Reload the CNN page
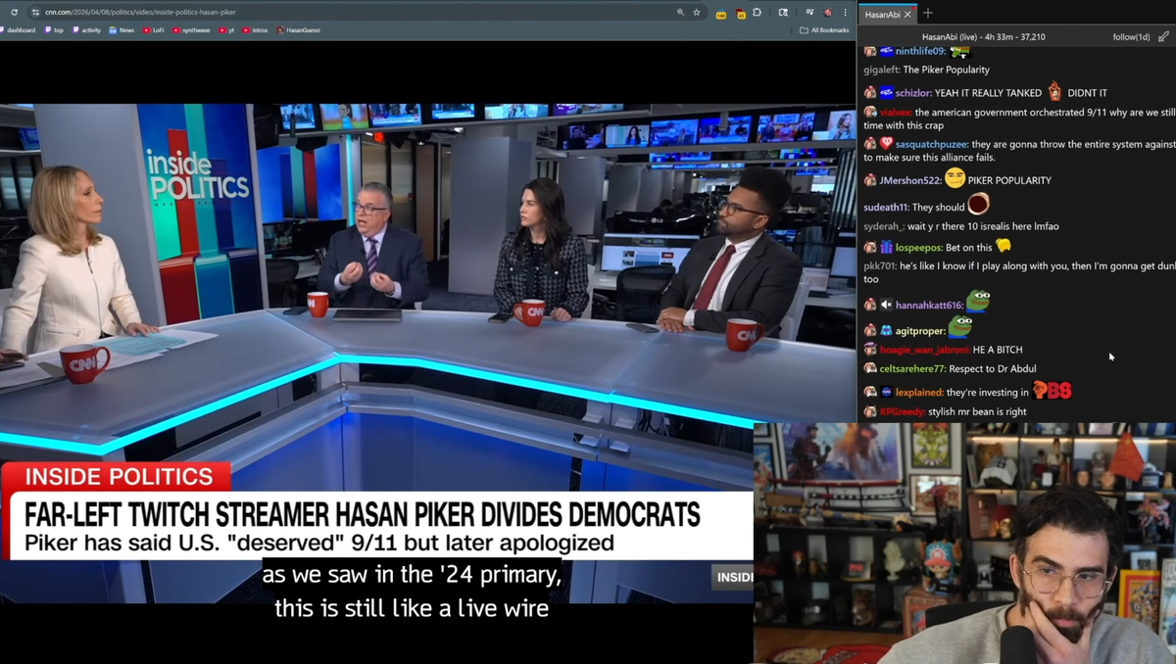1176x664 pixels. click(14, 12)
